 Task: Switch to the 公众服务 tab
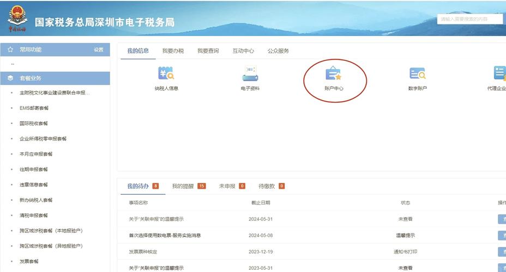278,51
